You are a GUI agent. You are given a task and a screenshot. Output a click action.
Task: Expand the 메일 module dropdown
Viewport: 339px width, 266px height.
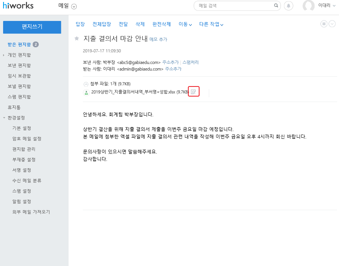[x=74, y=6]
